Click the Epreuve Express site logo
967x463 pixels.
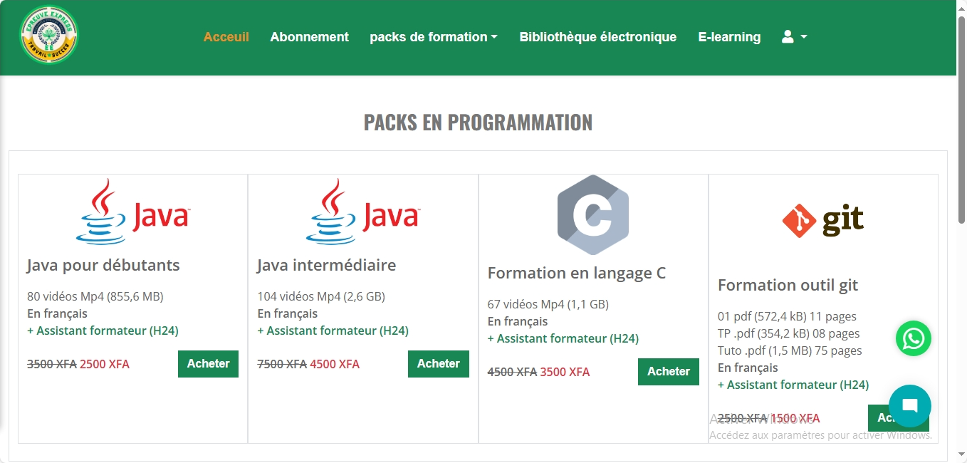(x=49, y=36)
